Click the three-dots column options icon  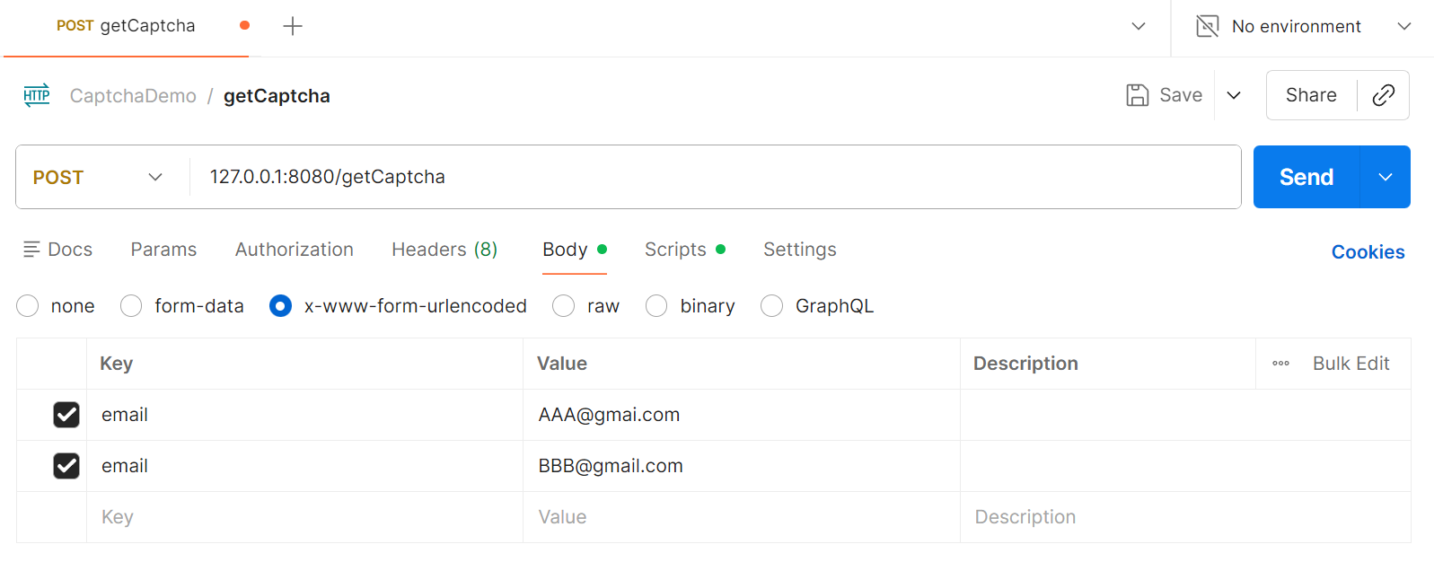click(x=1280, y=364)
